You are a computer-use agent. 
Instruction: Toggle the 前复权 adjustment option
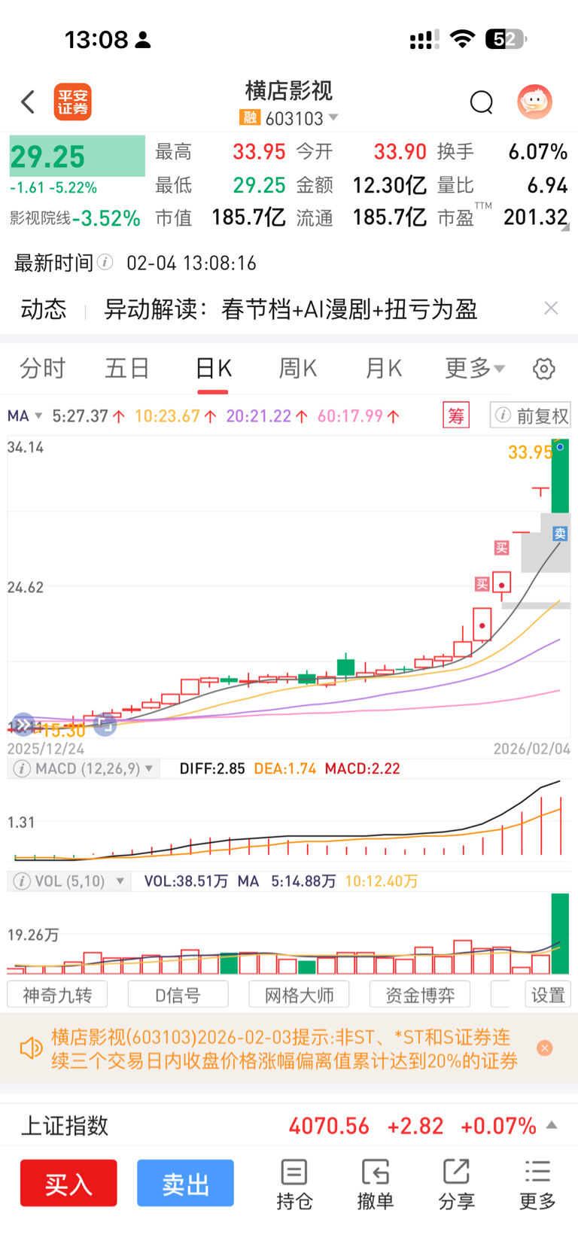point(531,415)
